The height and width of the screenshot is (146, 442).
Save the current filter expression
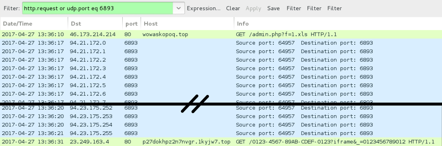273,9
